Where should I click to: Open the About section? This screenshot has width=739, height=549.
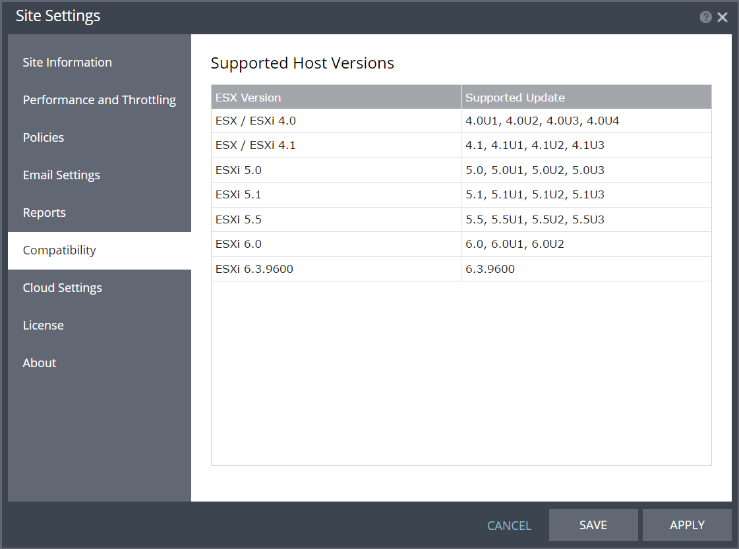[x=100, y=363]
